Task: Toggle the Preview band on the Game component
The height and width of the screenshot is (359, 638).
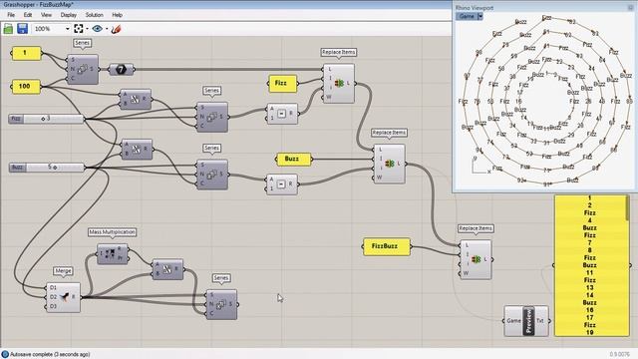Action: coord(528,321)
